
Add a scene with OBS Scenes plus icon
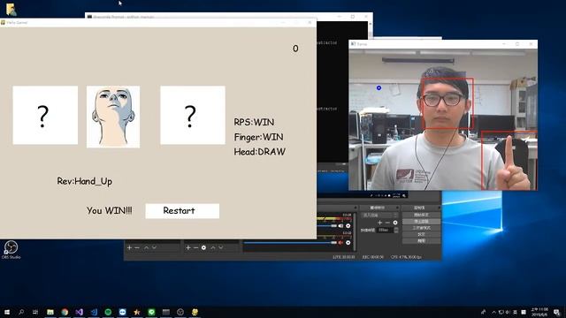pos(129,247)
